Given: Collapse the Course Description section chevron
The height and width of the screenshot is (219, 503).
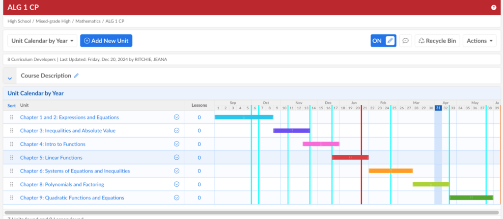Looking at the screenshot, I should click(10, 77).
